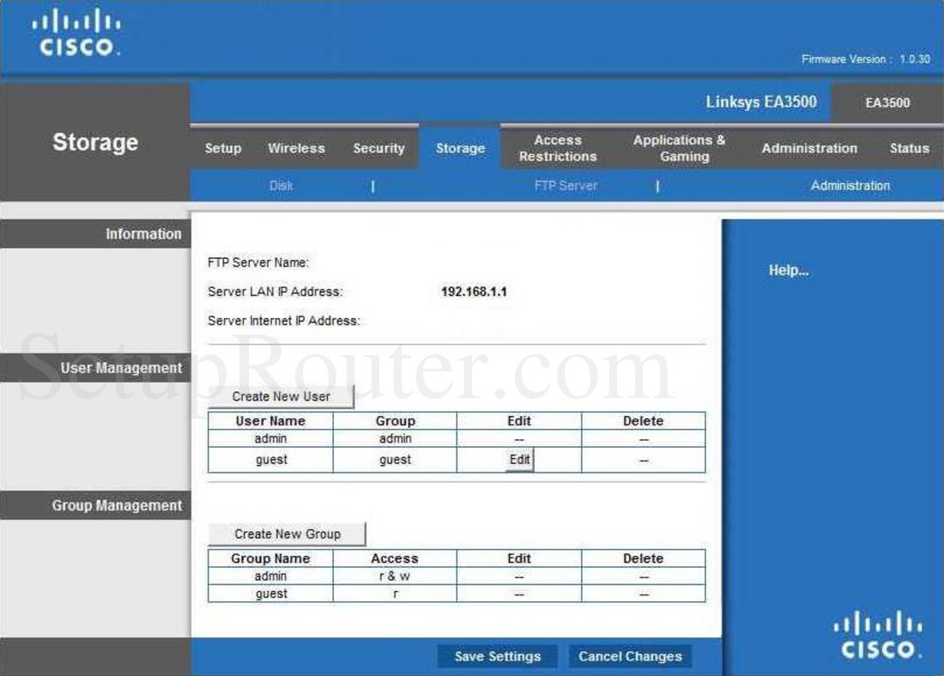Go to Access Restrictions tab
This screenshot has width=944, height=676.
(x=558, y=148)
